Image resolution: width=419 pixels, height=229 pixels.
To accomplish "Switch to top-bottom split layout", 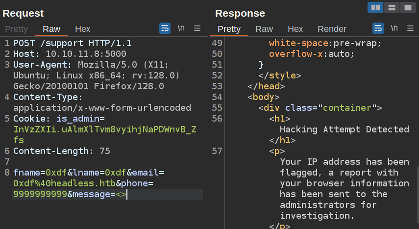I will (392, 7).
